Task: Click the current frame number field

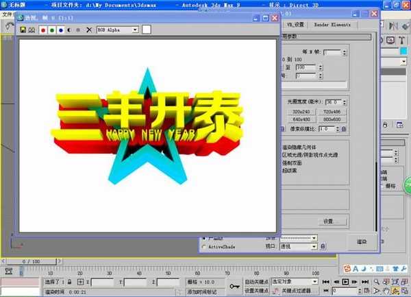Action: click(345, 291)
